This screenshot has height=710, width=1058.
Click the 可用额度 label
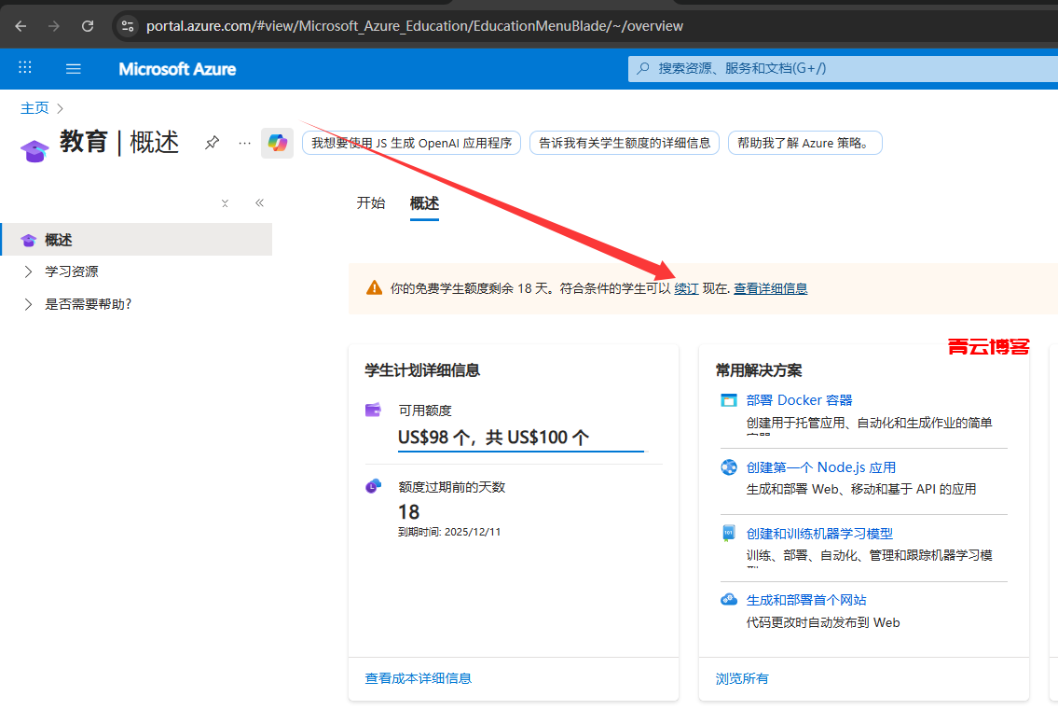425,411
